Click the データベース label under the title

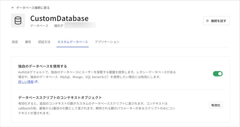click(x=39, y=26)
